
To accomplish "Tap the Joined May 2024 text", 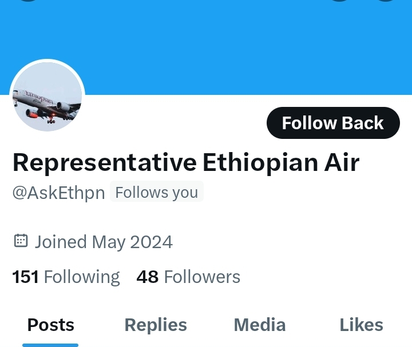I will 104,242.
